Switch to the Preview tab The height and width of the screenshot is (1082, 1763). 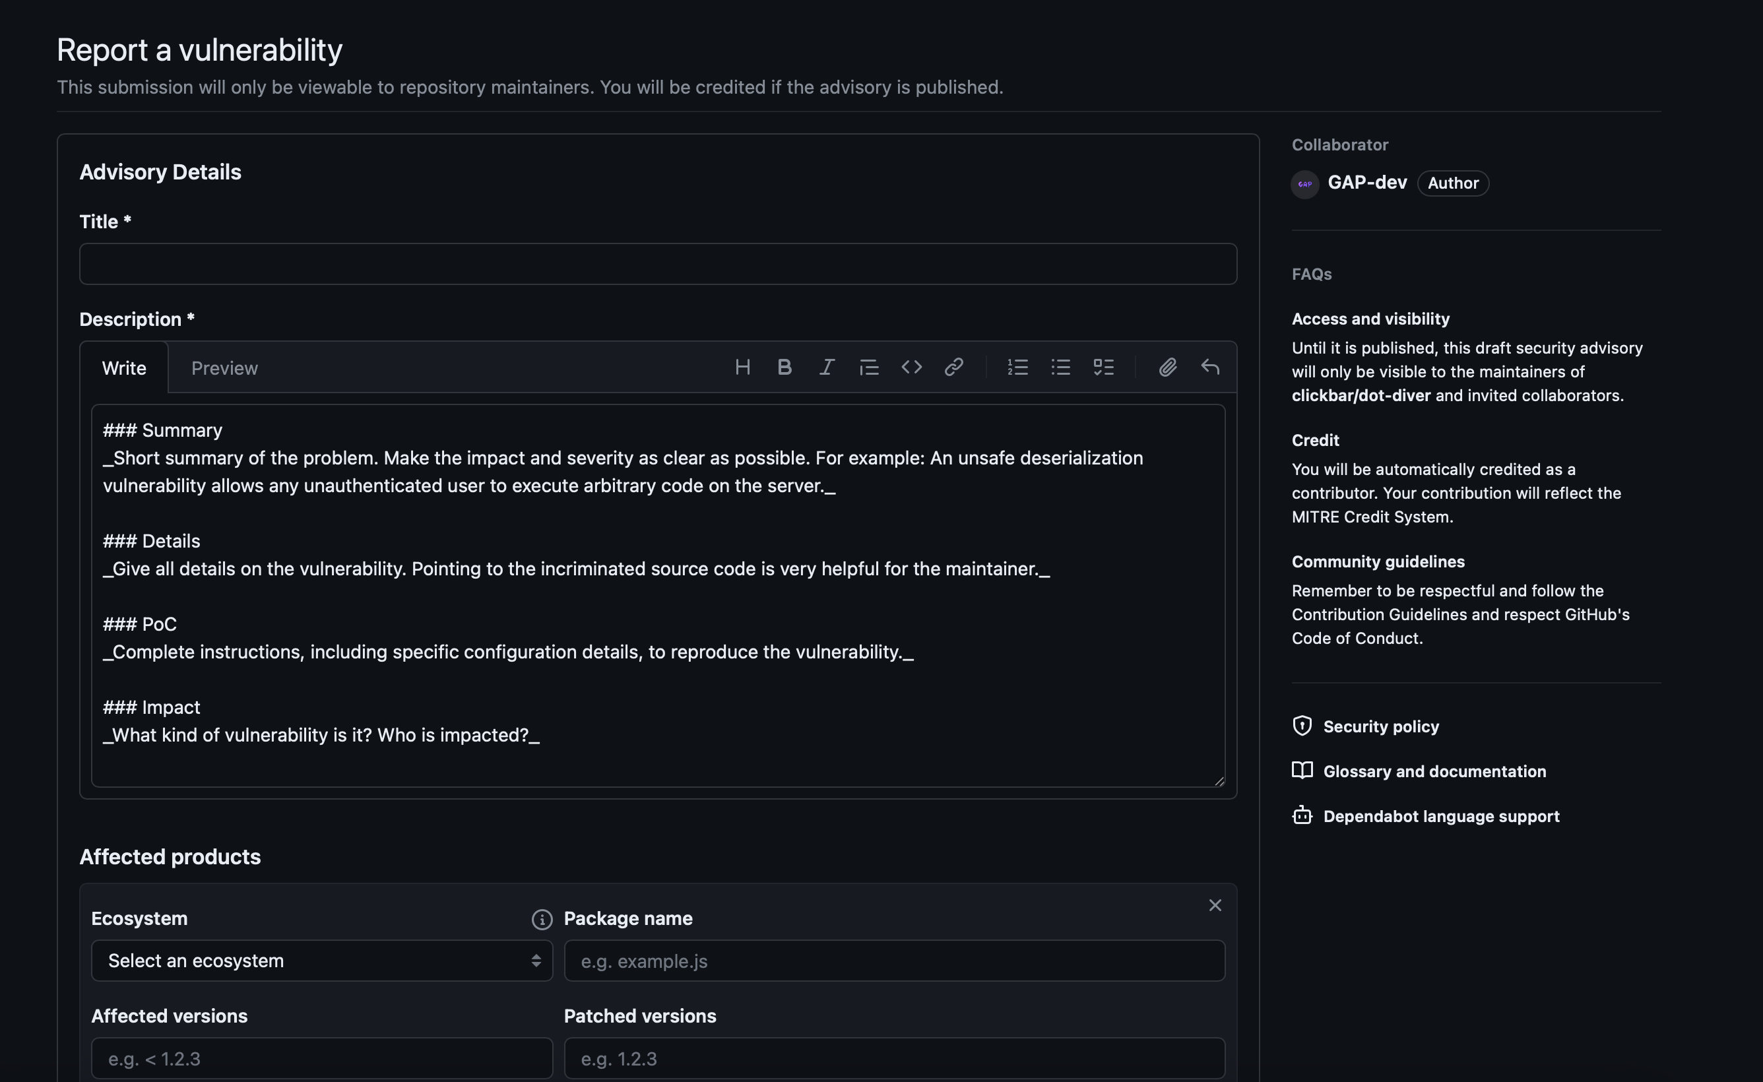[x=224, y=368]
